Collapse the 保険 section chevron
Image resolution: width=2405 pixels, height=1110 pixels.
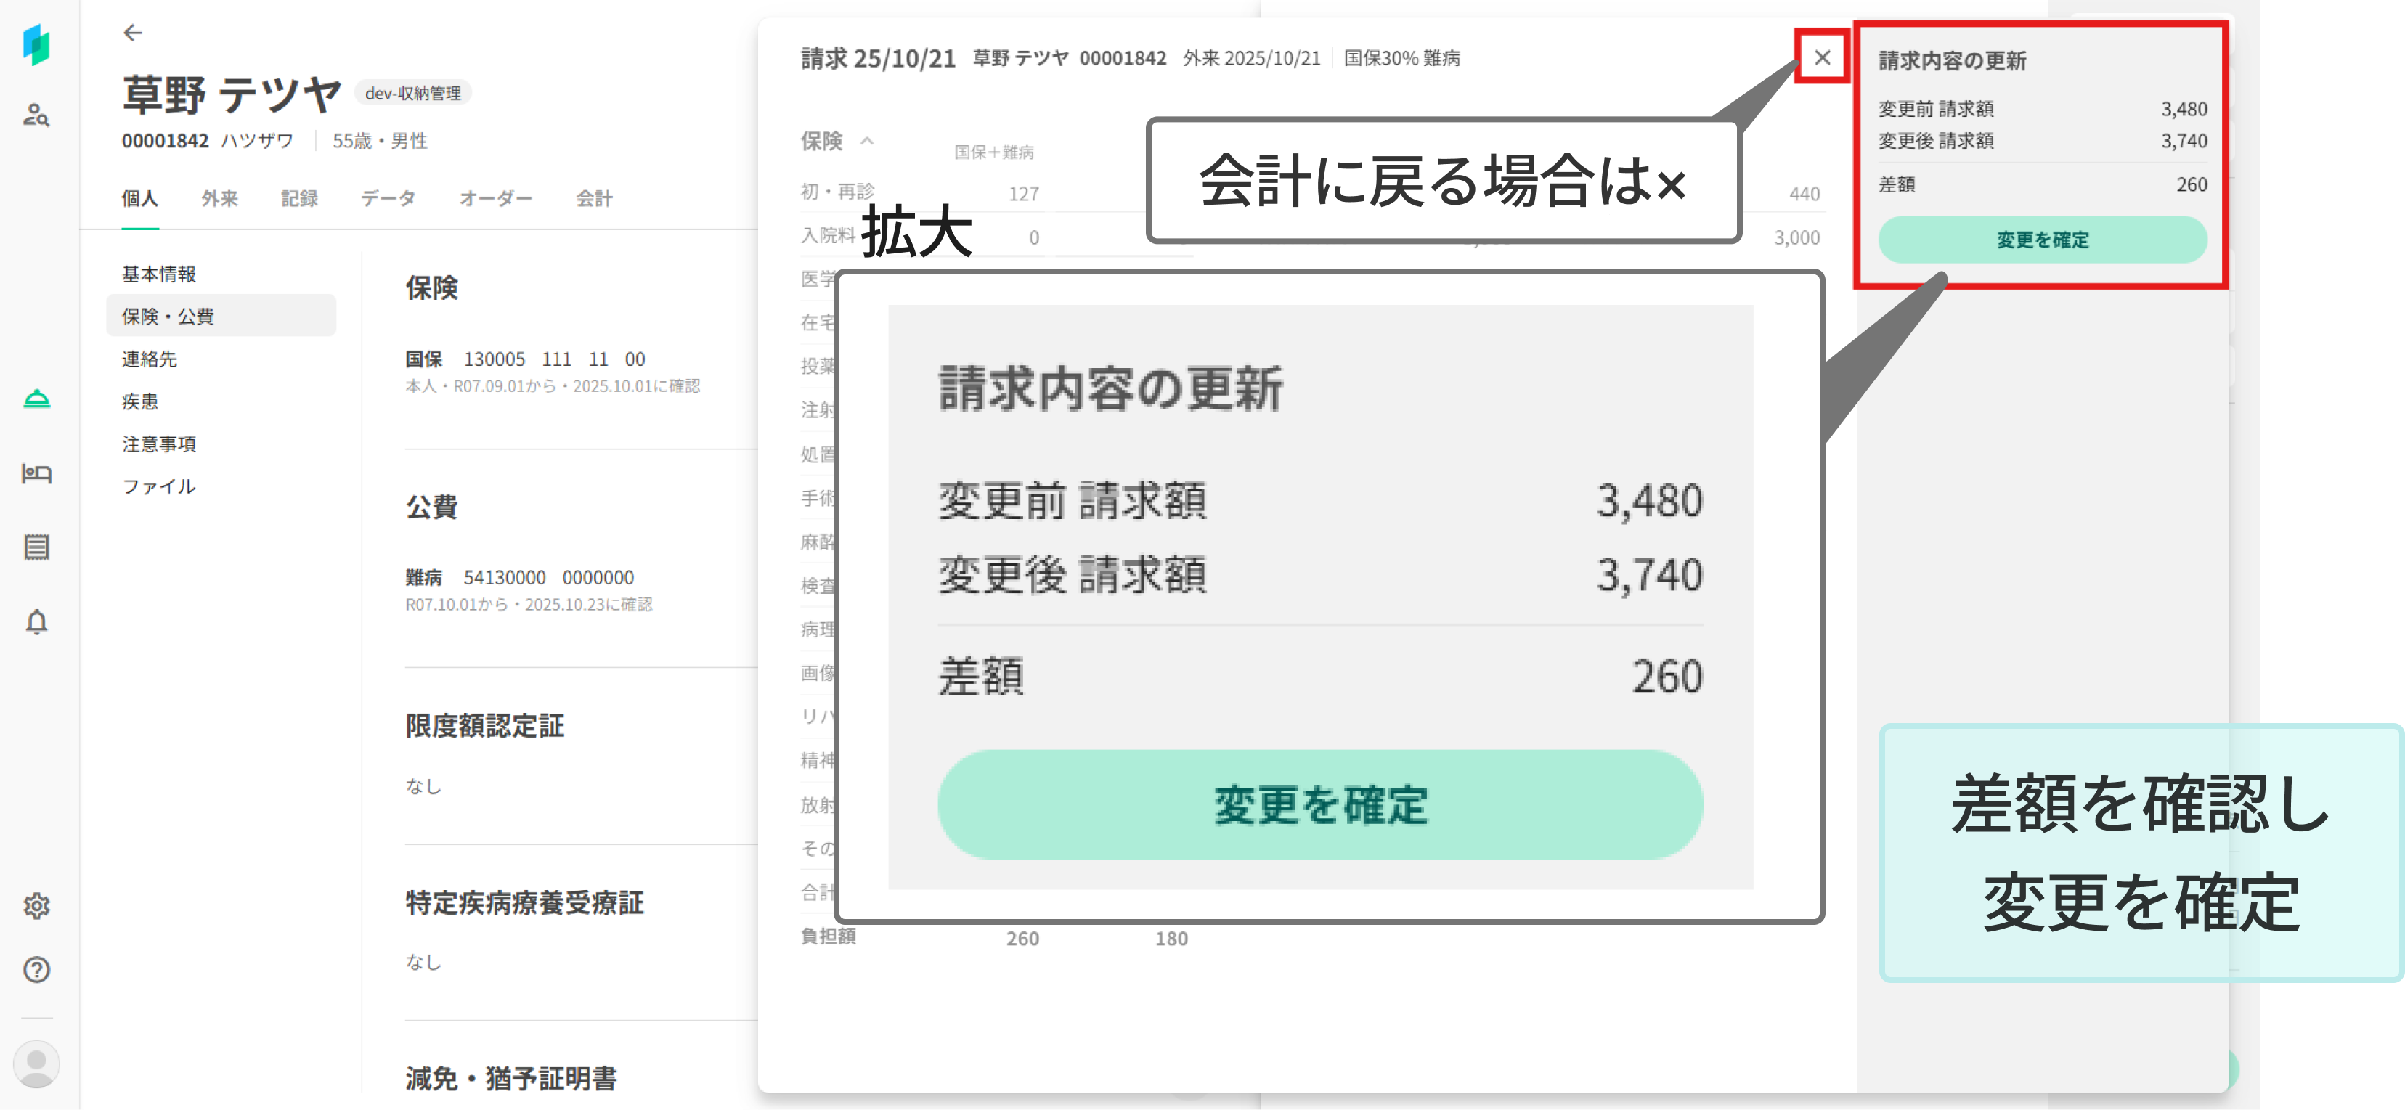pos(866,141)
